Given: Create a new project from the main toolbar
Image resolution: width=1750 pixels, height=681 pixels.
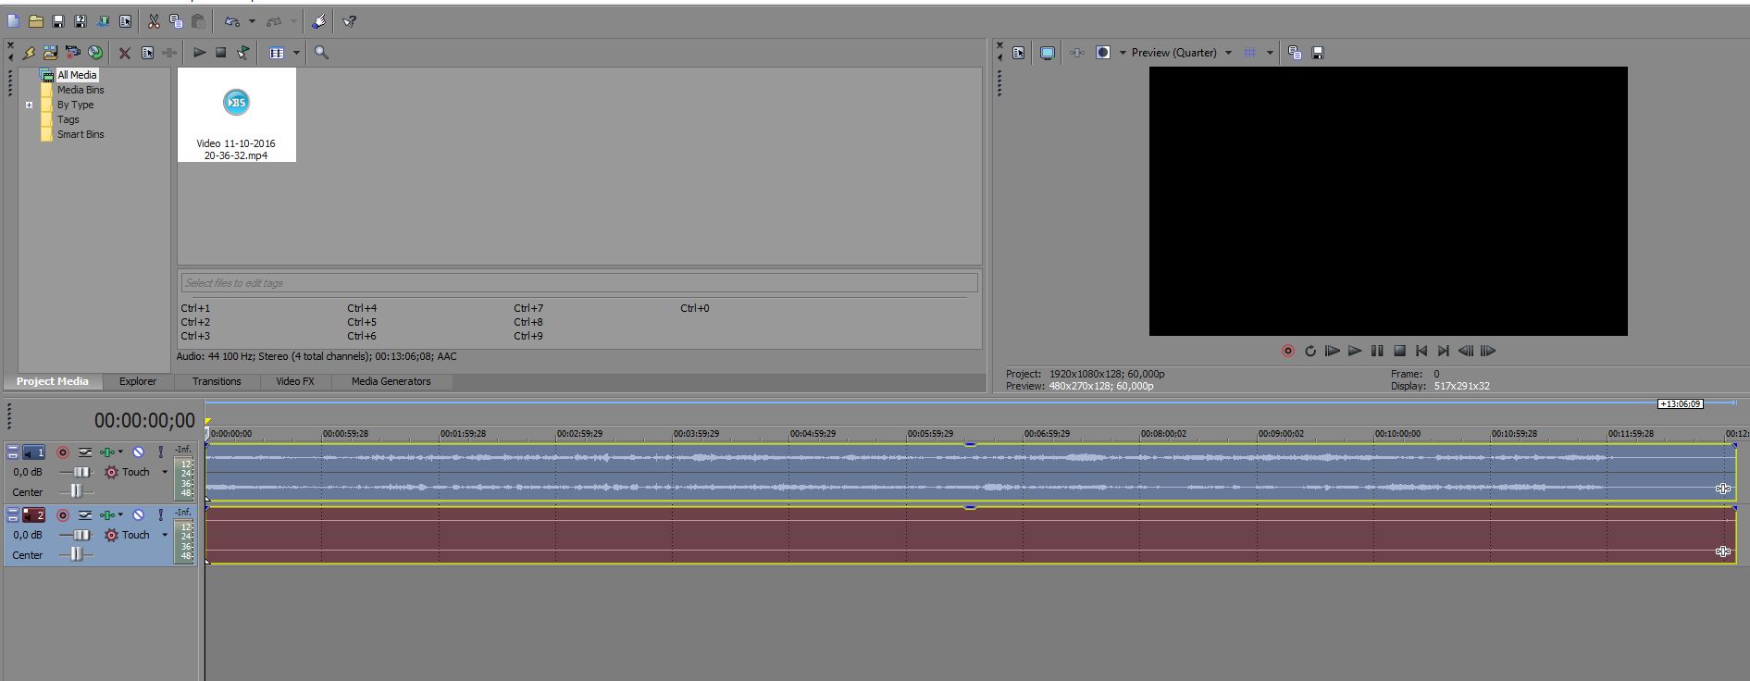Looking at the screenshot, I should [x=13, y=21].
